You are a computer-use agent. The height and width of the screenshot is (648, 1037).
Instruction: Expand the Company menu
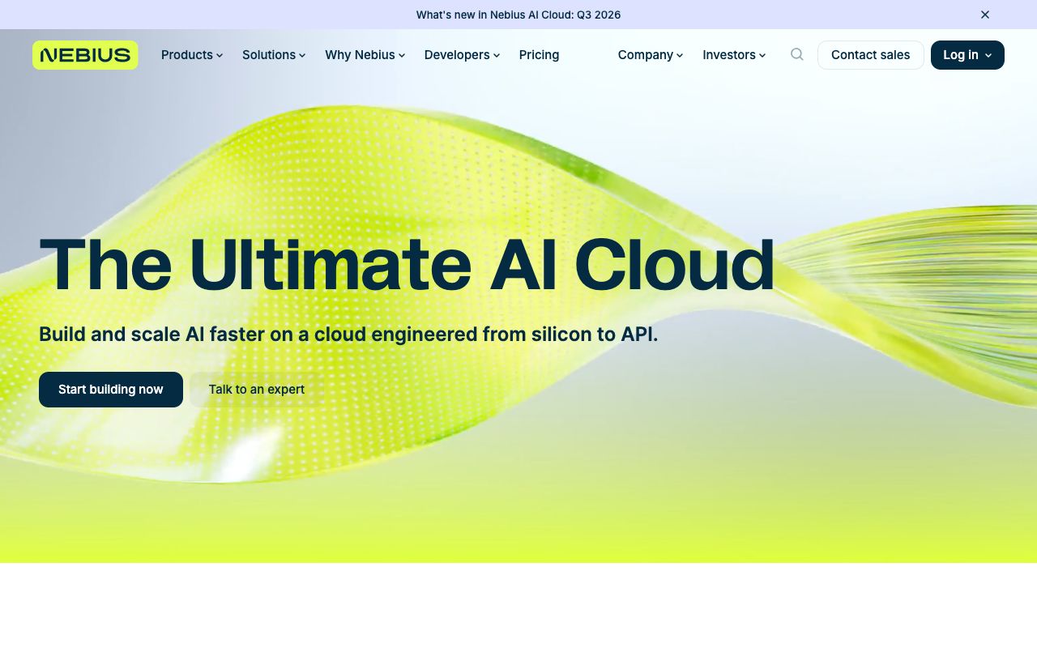click(651, 55)
